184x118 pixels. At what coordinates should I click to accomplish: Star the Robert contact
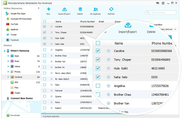point(51,108)
